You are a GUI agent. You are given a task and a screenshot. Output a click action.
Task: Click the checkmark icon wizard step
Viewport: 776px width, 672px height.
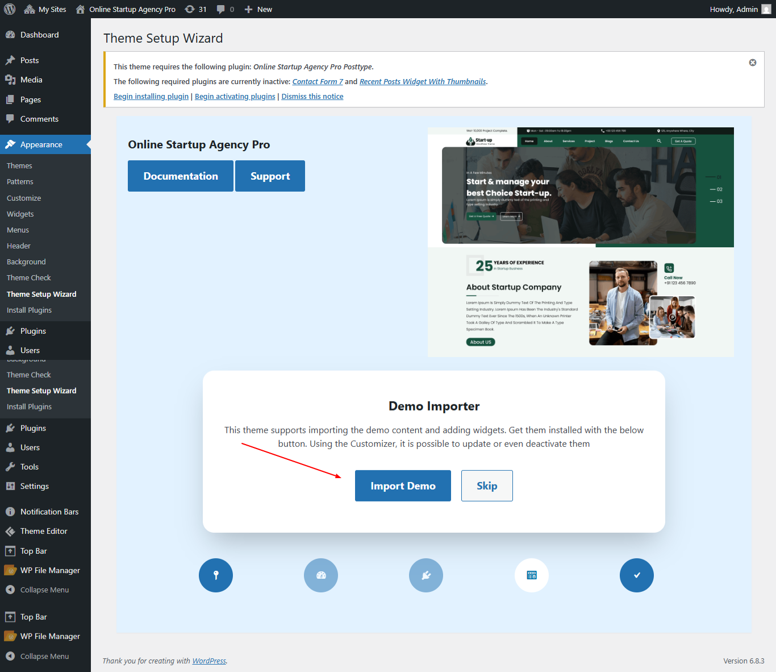637,575
